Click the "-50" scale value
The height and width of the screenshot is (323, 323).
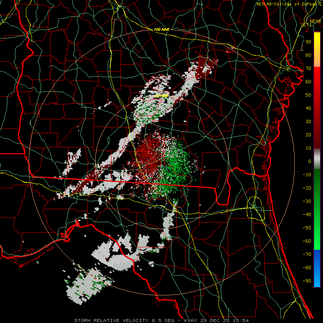pos(307,228)
